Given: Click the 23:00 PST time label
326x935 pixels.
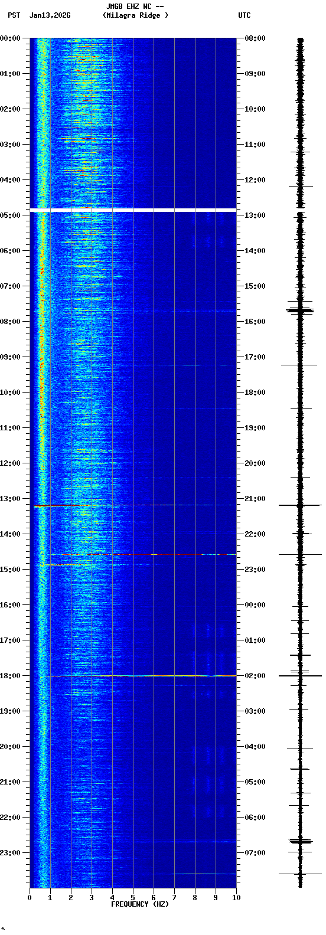Looking at the screenshot, I should point(10,853).
